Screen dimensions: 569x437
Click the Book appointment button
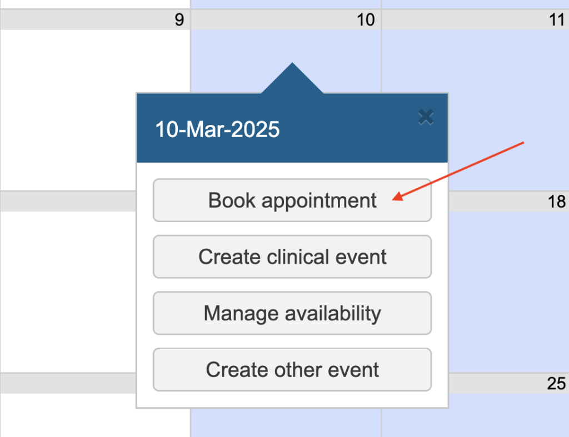coord(292,200)
